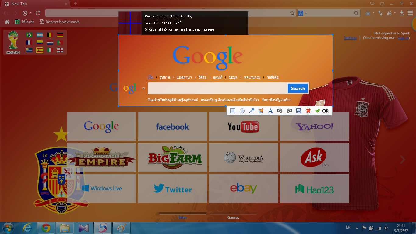Expand the history dropdown arrow
The image size is (416, 234).
coord(30,13)
